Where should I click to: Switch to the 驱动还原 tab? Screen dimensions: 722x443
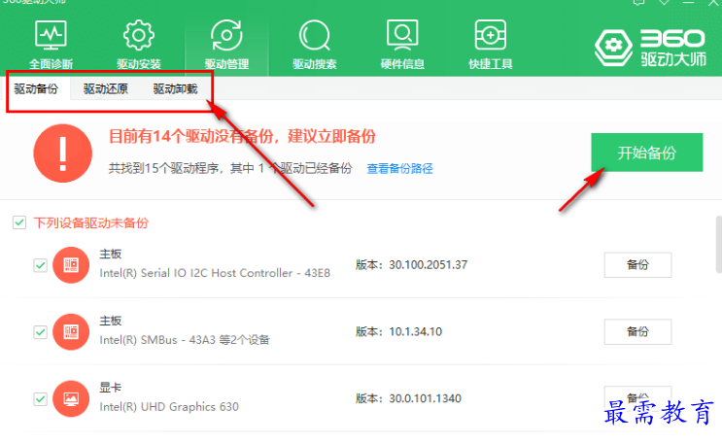(106, 88)
